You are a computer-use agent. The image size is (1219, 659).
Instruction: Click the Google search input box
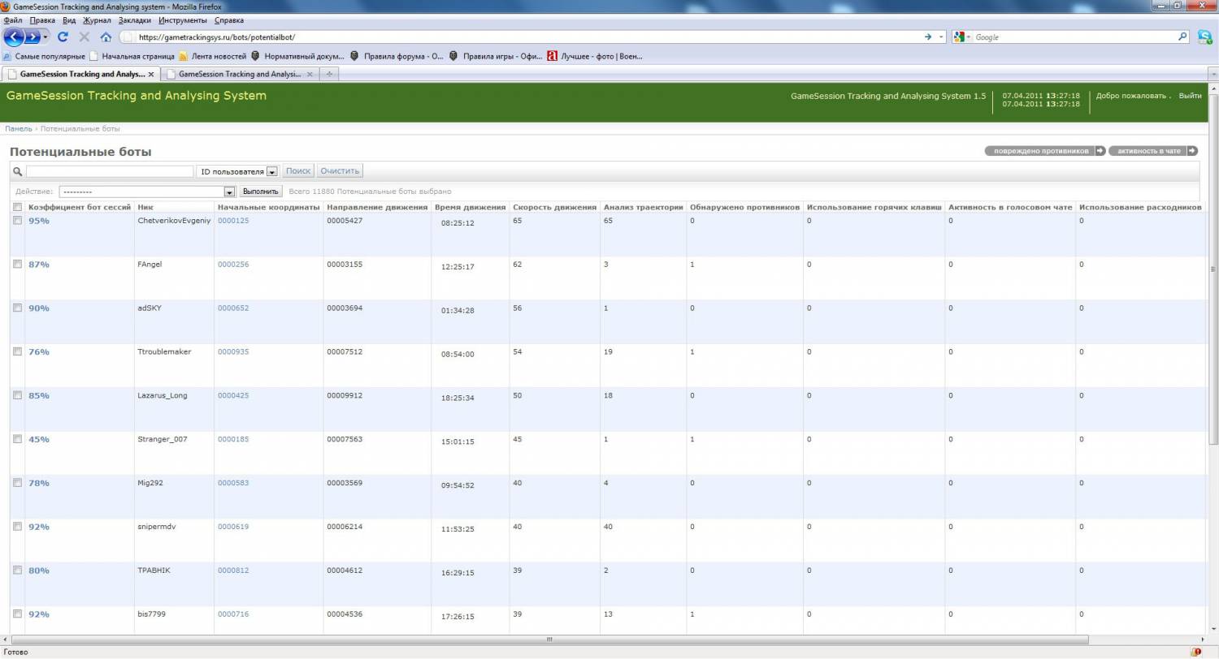pos(1074,37)
